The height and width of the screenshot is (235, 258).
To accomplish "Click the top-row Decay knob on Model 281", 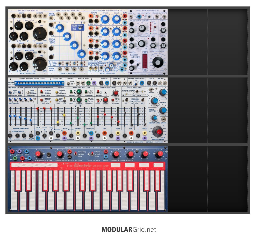I will tap(117, 19).
